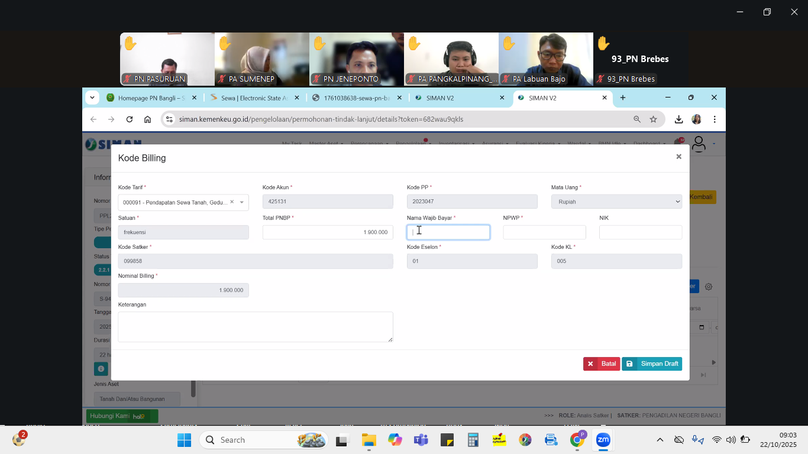Click the NPWP input field

click(544, 232)
